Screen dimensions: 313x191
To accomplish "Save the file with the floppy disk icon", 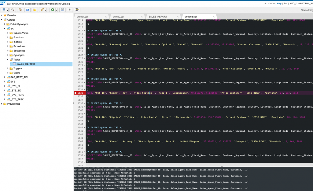I will (62, 10).
